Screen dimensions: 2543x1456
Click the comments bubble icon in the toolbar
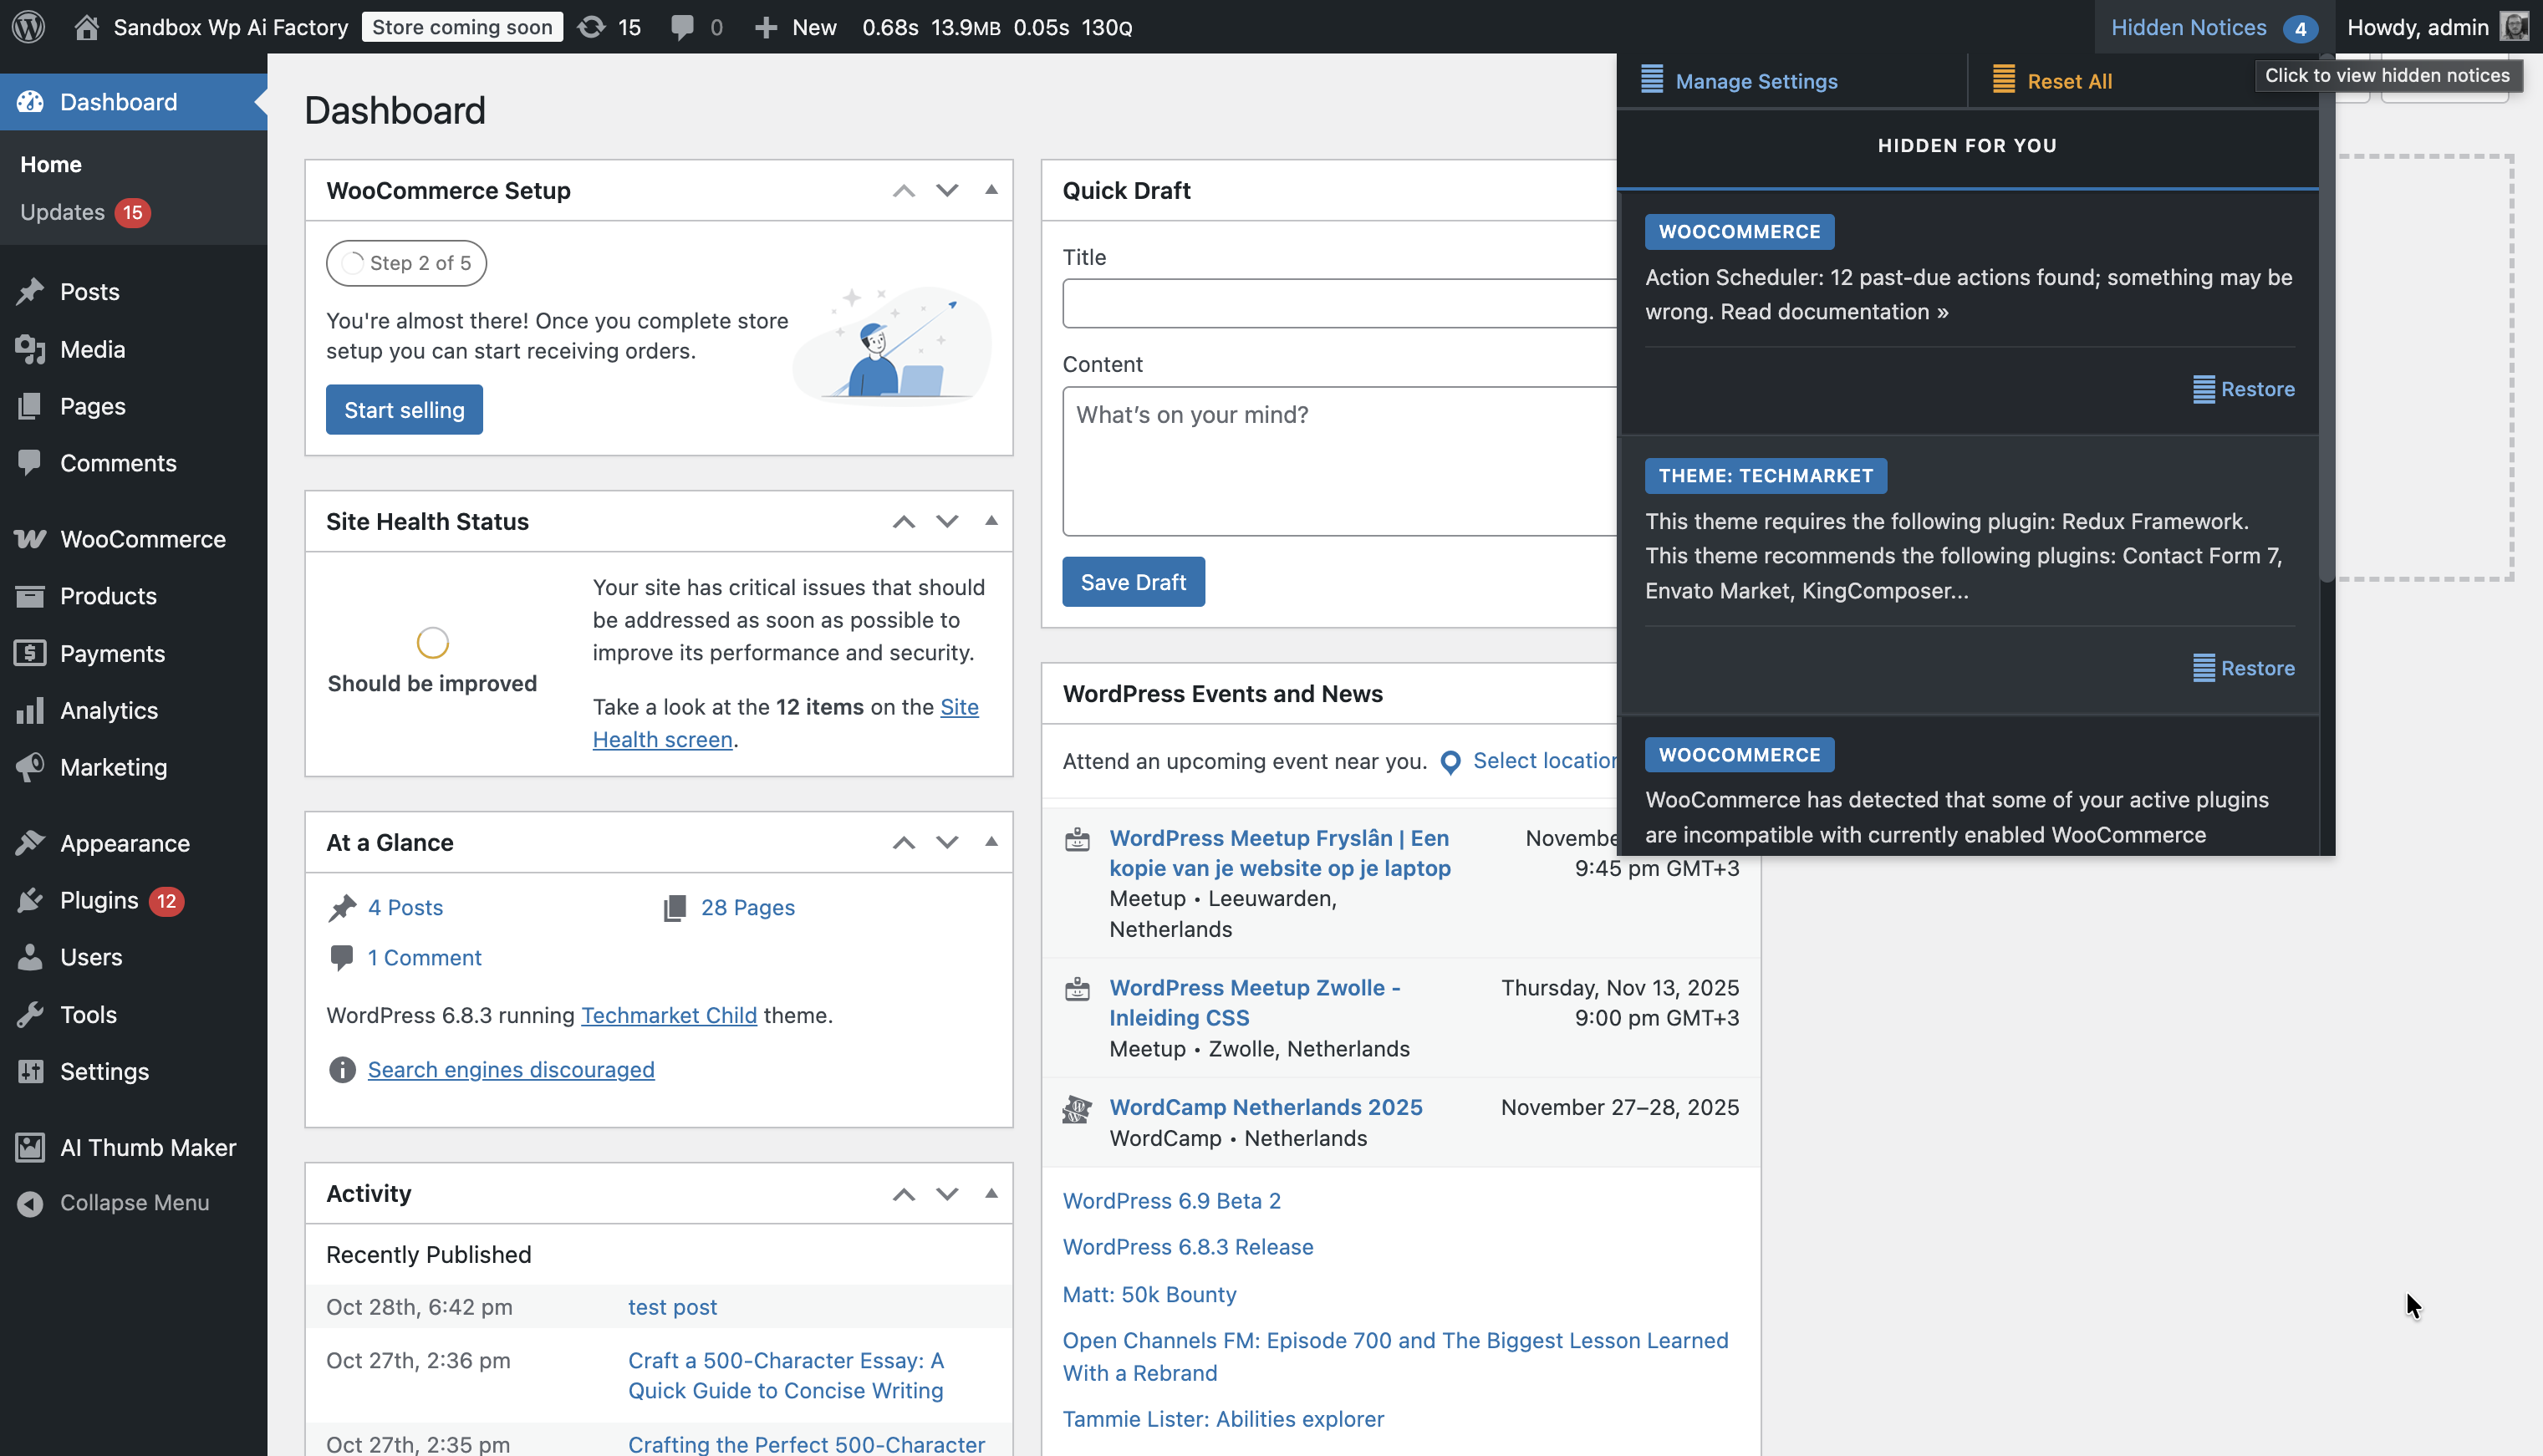point(683,27)
